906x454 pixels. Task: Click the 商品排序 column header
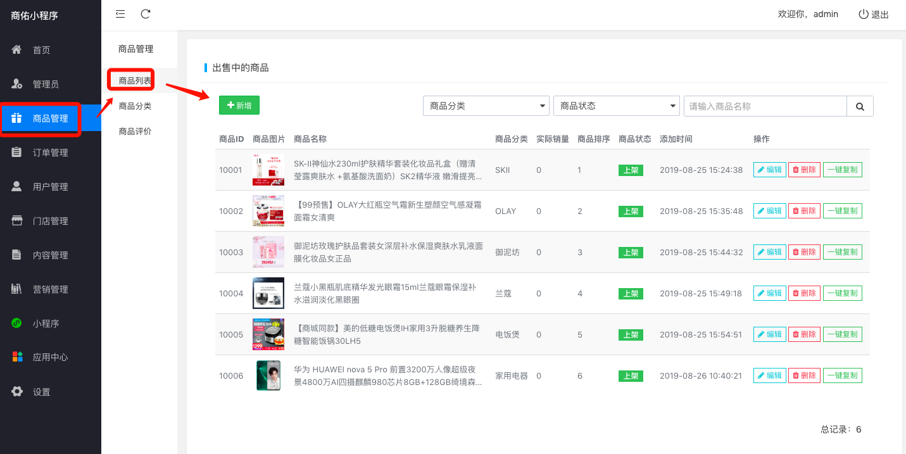point(594,139)
